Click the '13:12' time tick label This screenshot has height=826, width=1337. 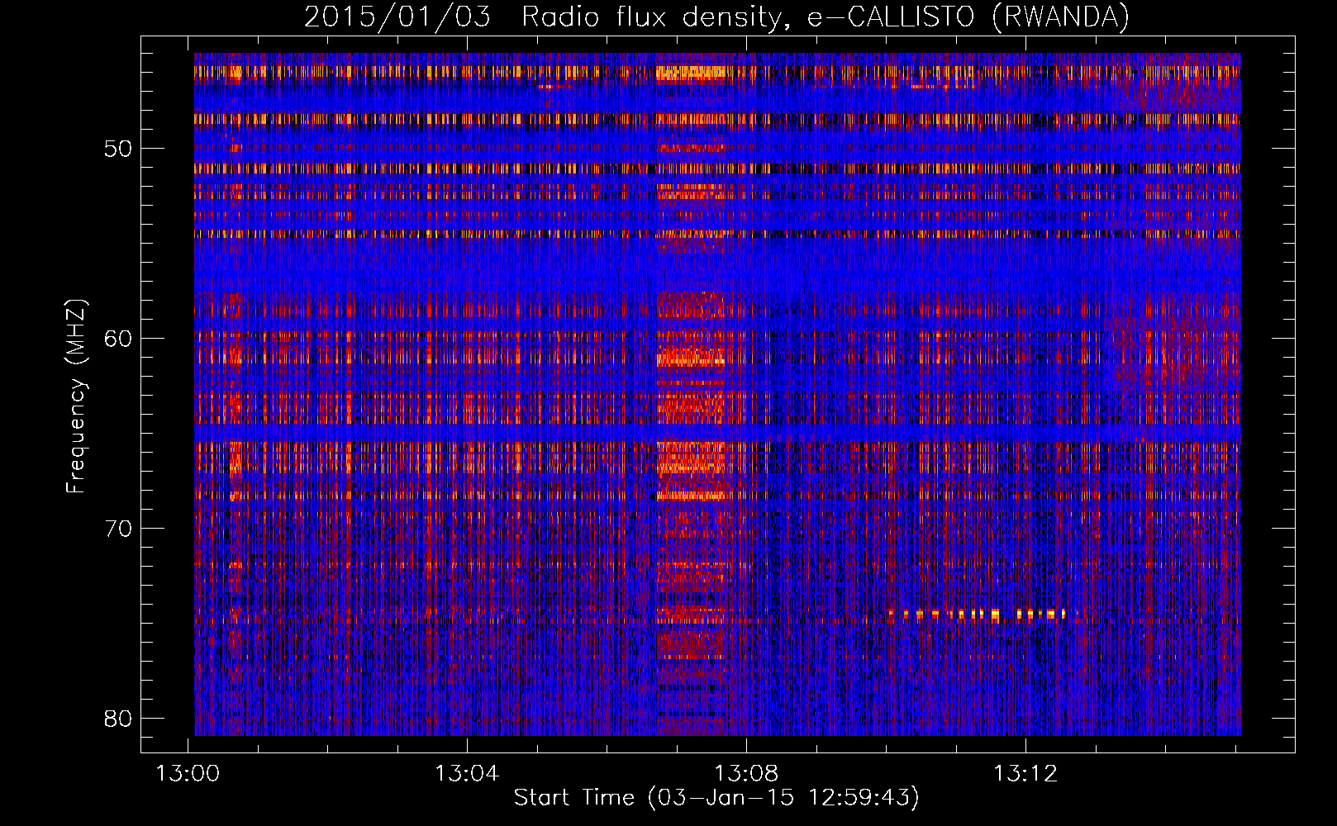[x=1025, y=774]
